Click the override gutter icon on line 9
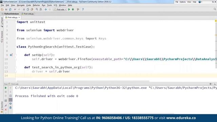Screen dimensions: 217x122 (11, 55)
